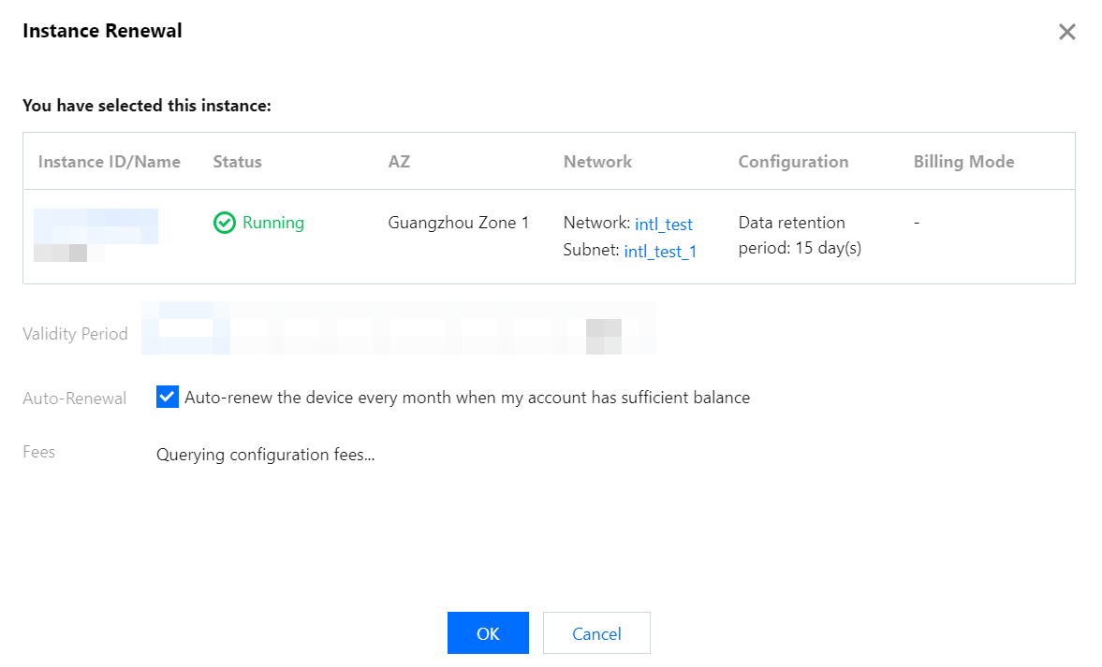Click the data retention period text
Image resolution: width=1102 pixels, height=667 pixels.
pyautogui.click(x=800, y=236)
